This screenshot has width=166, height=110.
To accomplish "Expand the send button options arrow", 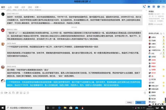I will pos(144,102).
